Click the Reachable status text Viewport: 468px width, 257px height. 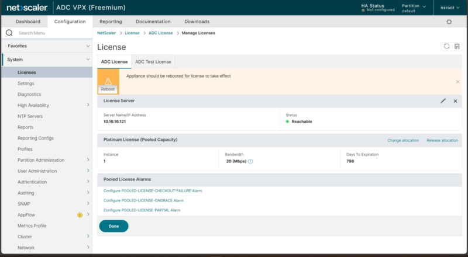click(x=302, y=121)
